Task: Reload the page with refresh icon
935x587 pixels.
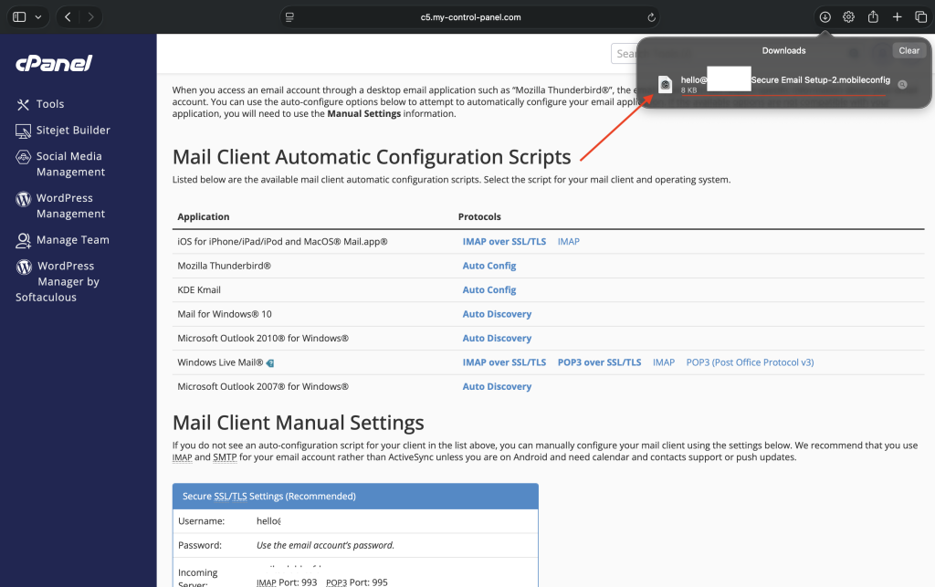Action: click(x=651, y=17)
